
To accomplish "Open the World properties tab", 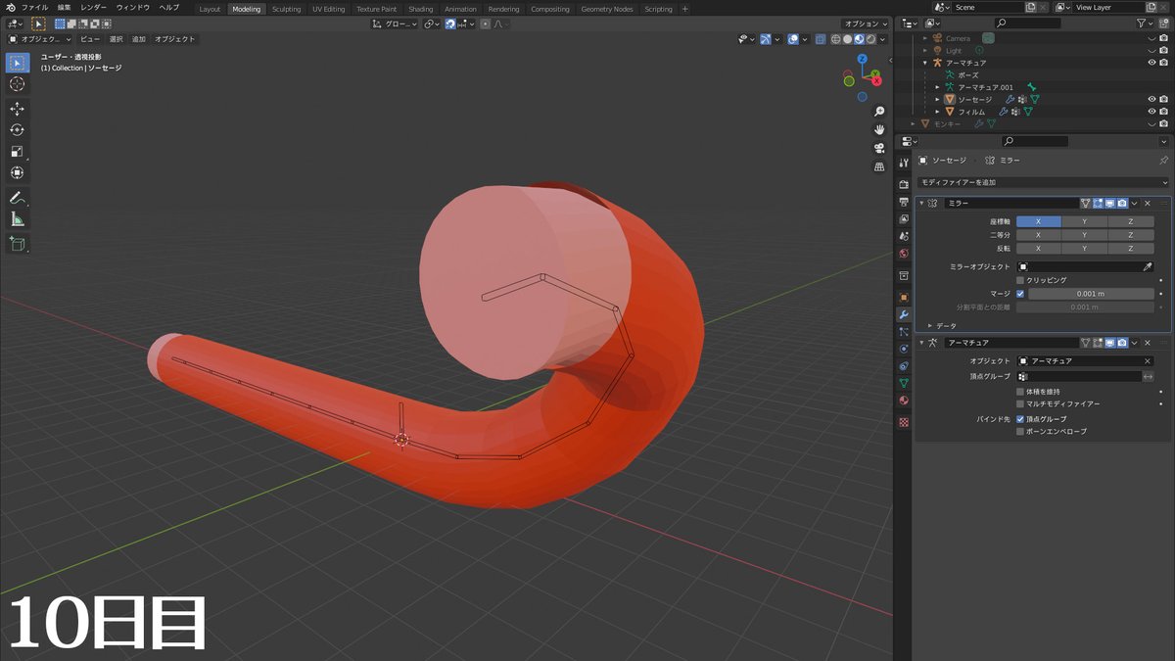I will click(904, 254).
